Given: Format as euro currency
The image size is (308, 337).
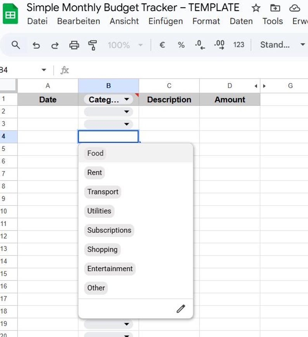Looking at the screenshot, I should click(x=162, y=45).
